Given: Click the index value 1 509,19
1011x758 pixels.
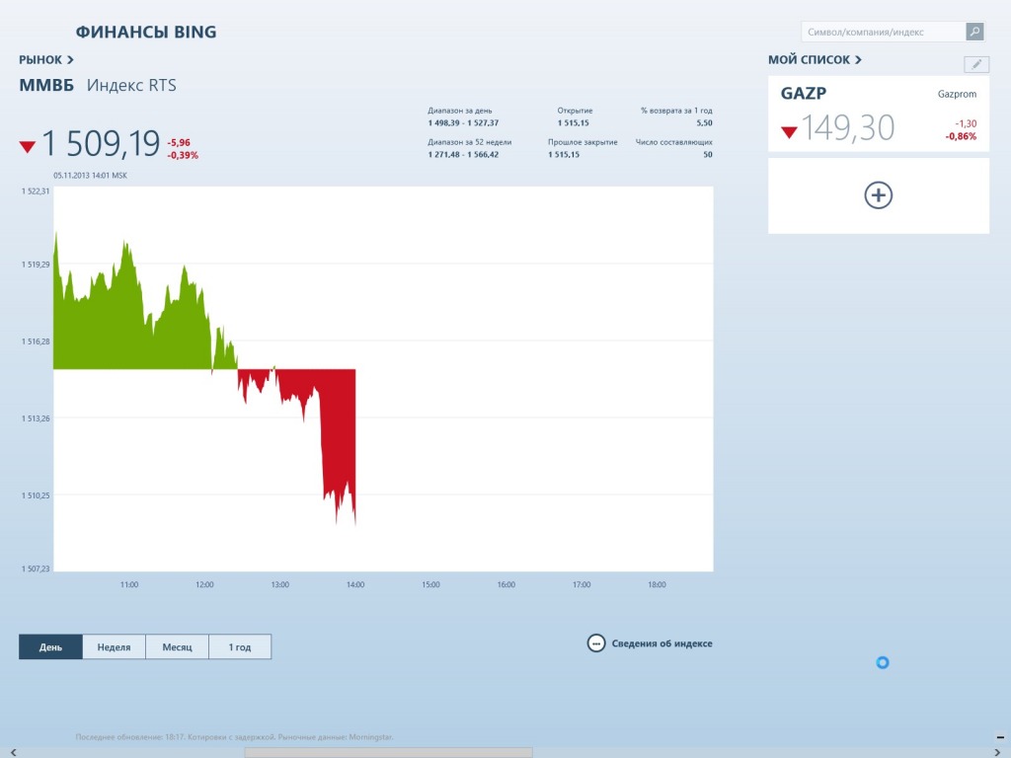Looking at the screenshot, I should point(101,143).
